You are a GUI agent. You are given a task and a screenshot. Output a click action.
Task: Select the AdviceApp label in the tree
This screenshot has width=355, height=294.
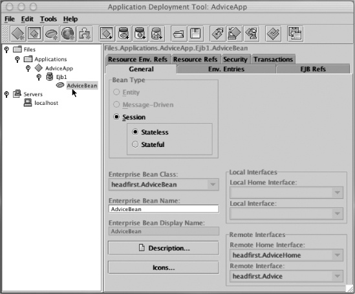(59, 68)
